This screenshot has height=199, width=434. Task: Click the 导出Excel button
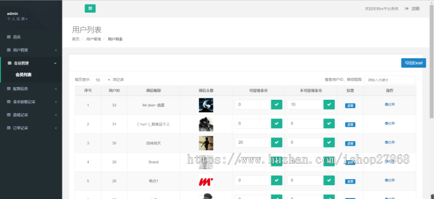pyautogui.click(x=414, y=63)
